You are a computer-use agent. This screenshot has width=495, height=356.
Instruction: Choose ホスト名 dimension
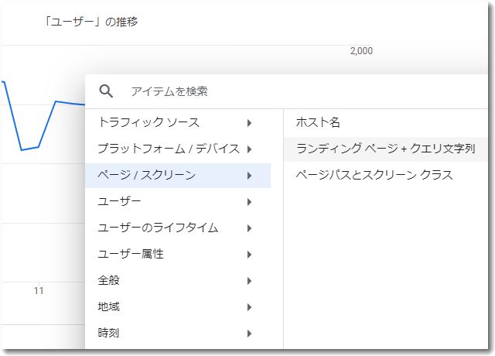point(386,122)
